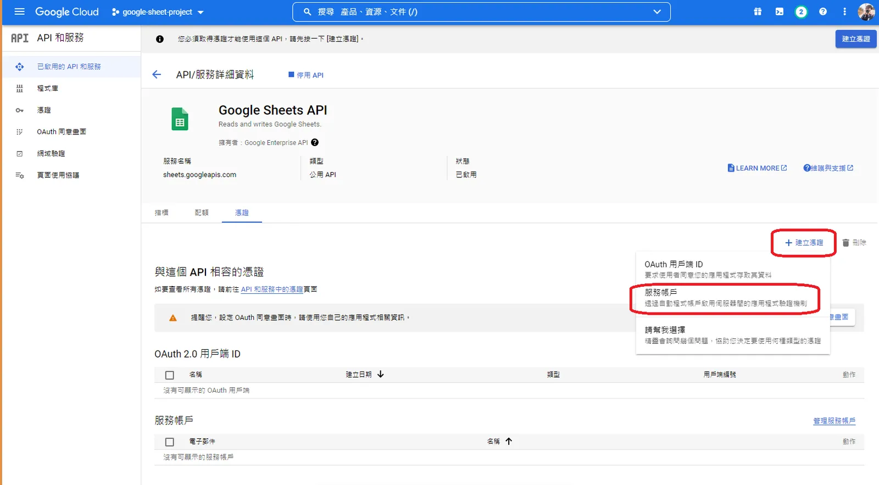Open the user account avatar
This screenshot has height=485, width=879.
866,12
